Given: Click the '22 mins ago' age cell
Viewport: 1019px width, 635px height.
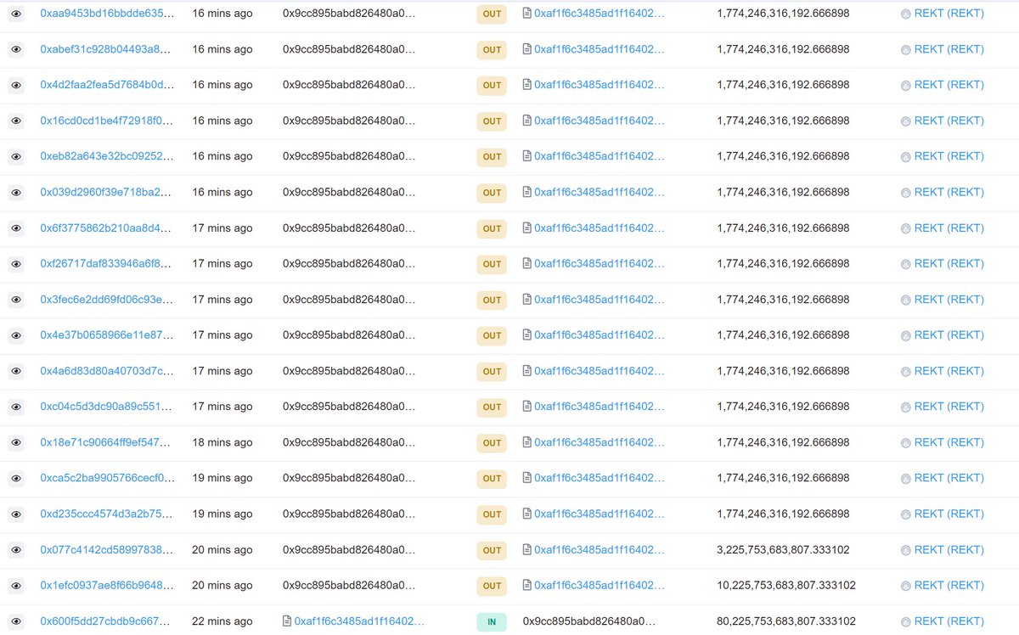Looking at the screenshot, I should click(222, 621).
